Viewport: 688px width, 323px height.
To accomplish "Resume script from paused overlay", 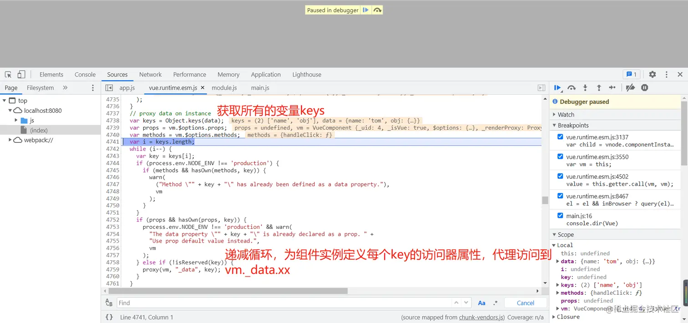I will point(365,10).
